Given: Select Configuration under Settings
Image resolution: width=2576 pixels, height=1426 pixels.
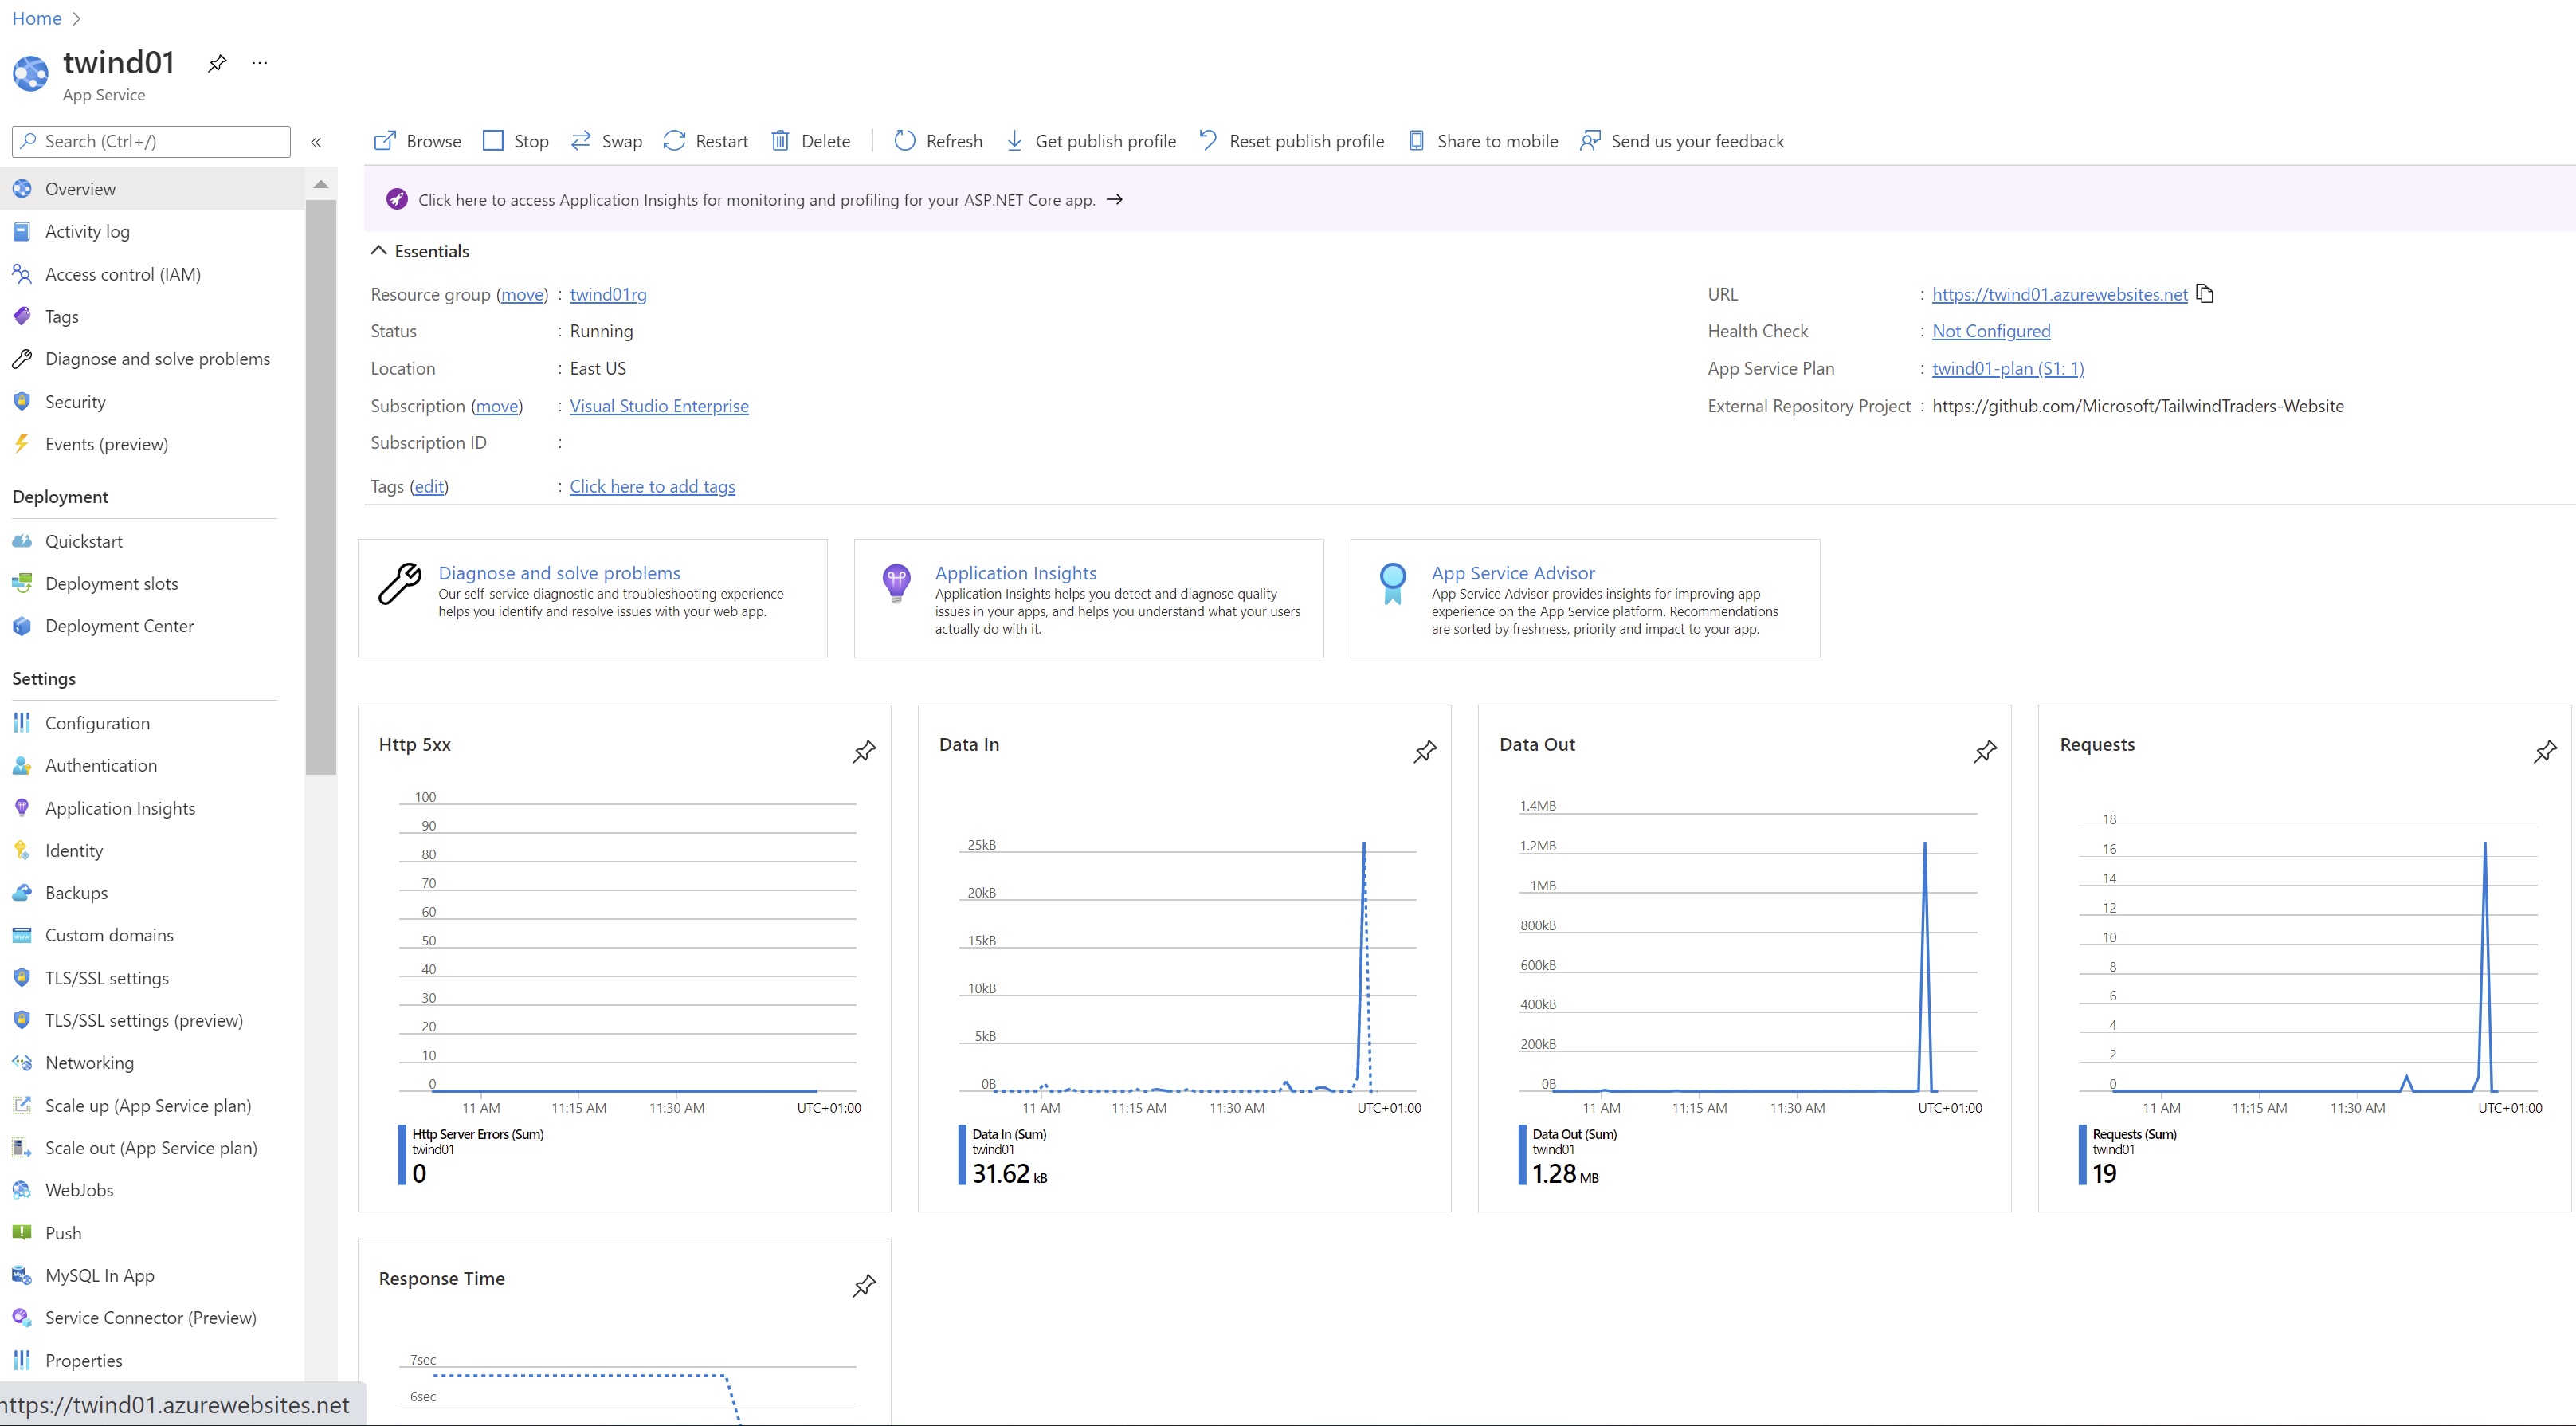Looking at the screenshot, I should (x=97, y=722).
